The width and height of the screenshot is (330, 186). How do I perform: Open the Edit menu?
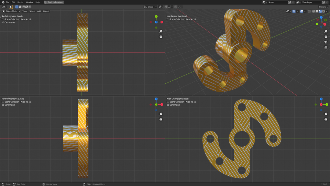point(13,2)
